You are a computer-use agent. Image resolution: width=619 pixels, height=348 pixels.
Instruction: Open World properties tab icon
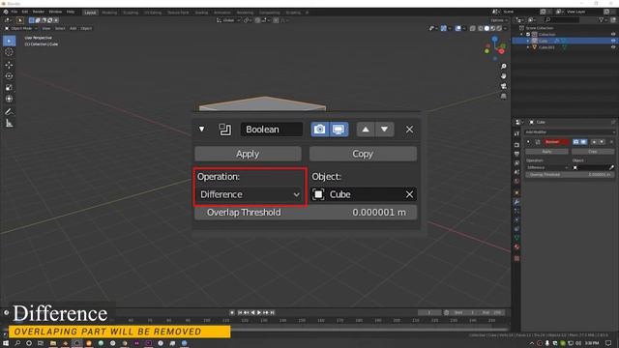(516, 182)
